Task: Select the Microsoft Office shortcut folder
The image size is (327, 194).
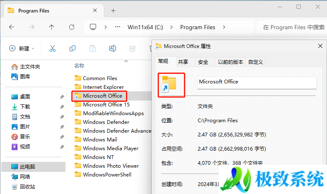Action: tap(98, 96)
